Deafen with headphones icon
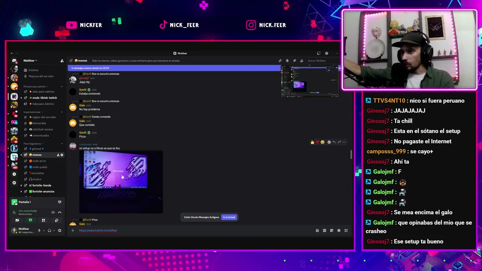482x271 pixels. click(49, 230)
